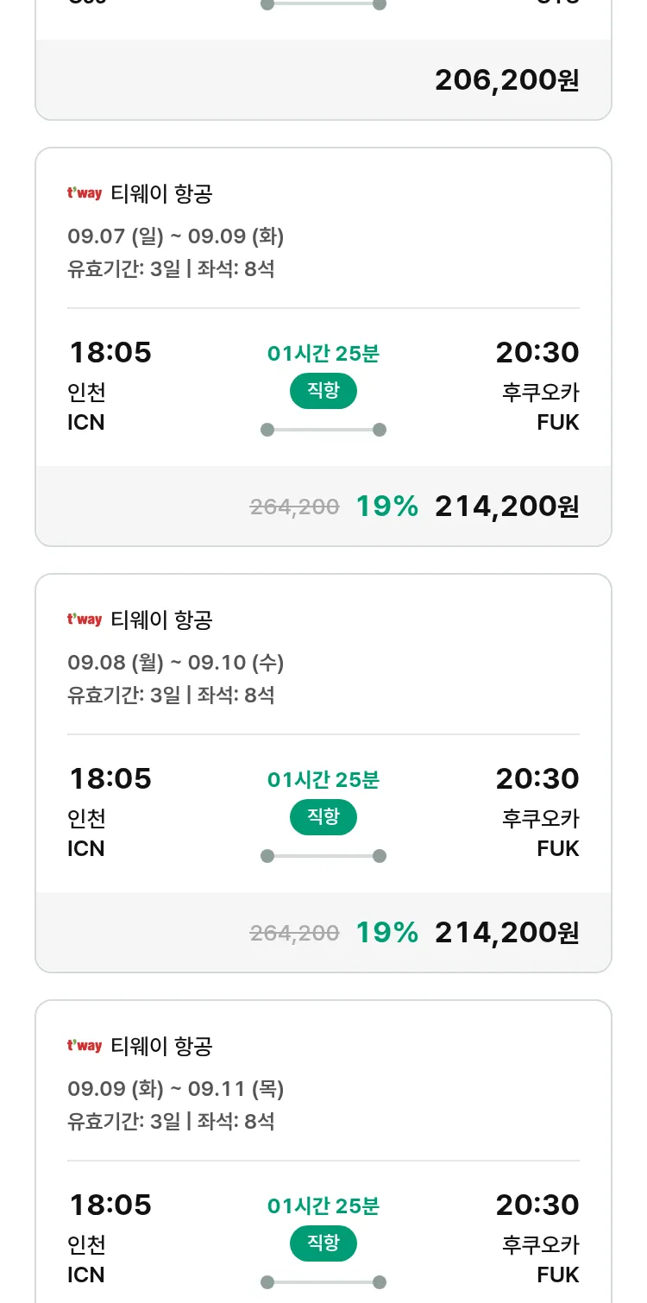This screenshot has width=647, height=1303.
Task: Click 18:05 departure time on 09.07 flight
Action: (110, 352)
